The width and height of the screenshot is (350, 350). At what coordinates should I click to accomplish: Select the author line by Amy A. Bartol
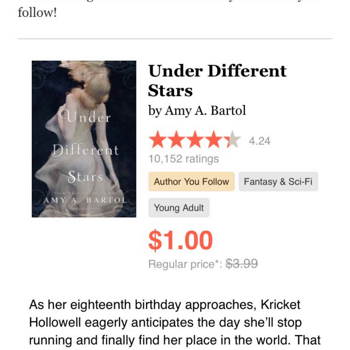(x=197, y=111)
